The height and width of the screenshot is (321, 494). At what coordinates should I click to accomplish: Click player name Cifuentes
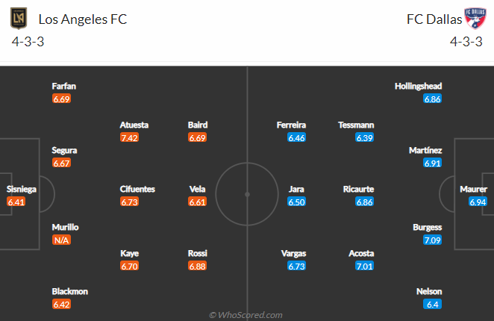coord(137,189)
